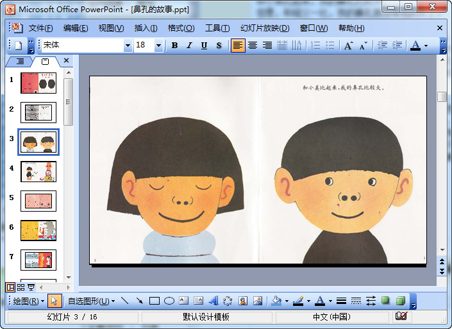Insert diagram or organization chart
The width and height of the screenshot is (452, 329).
(x=228, y=301)
